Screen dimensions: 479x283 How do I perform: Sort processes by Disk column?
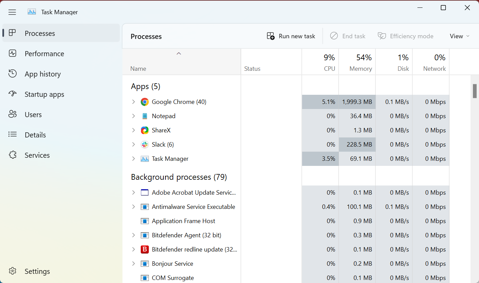(x=394, y=62)
